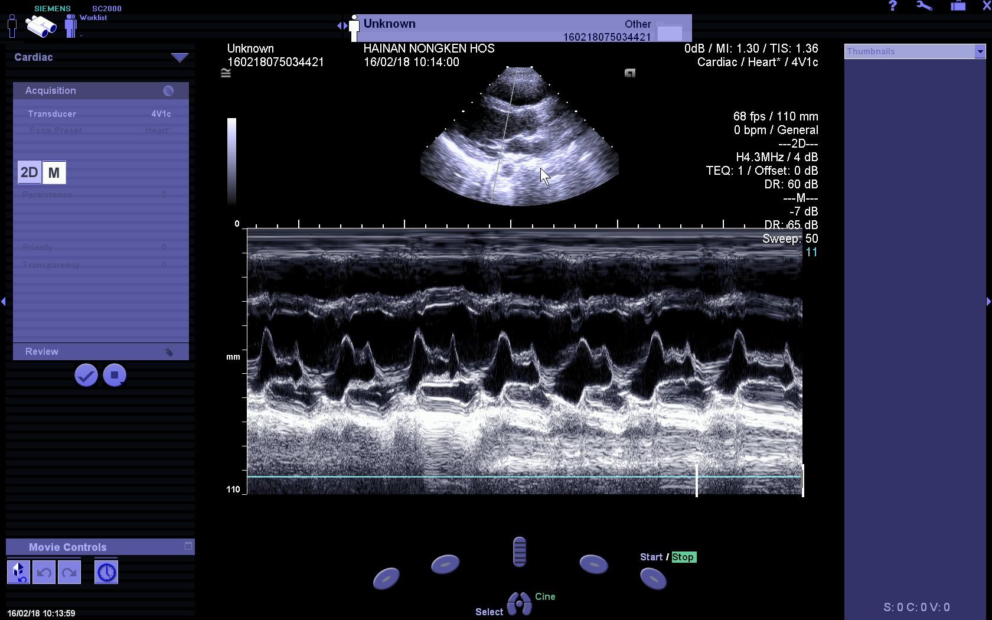The image size is (992, 620).
Task: Click the binoculars search icon
Action: [x=41, y=26]
